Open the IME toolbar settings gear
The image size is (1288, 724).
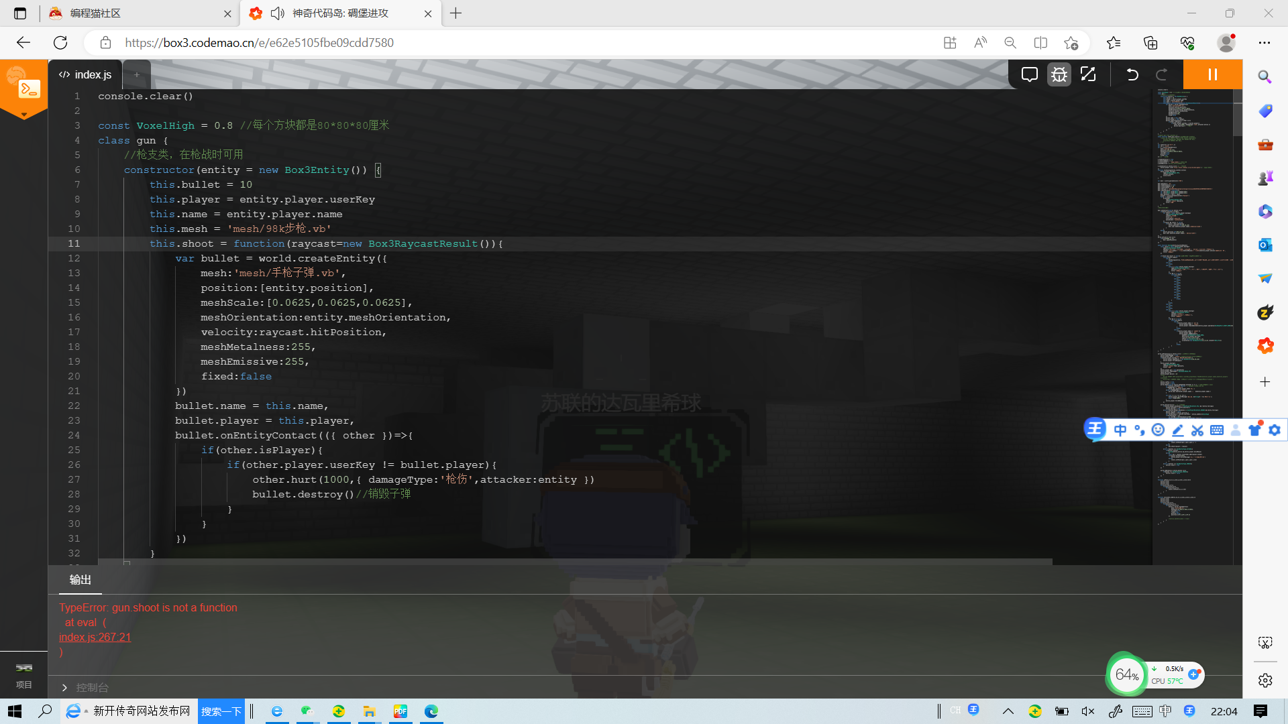click(x=1275, y=430)
